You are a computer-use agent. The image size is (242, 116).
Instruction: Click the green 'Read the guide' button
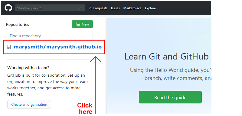(170, 97)
